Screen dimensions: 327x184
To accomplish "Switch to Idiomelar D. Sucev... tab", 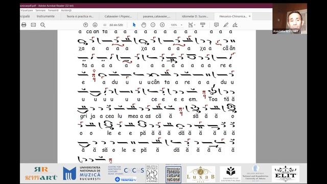I will coord(195,16).
